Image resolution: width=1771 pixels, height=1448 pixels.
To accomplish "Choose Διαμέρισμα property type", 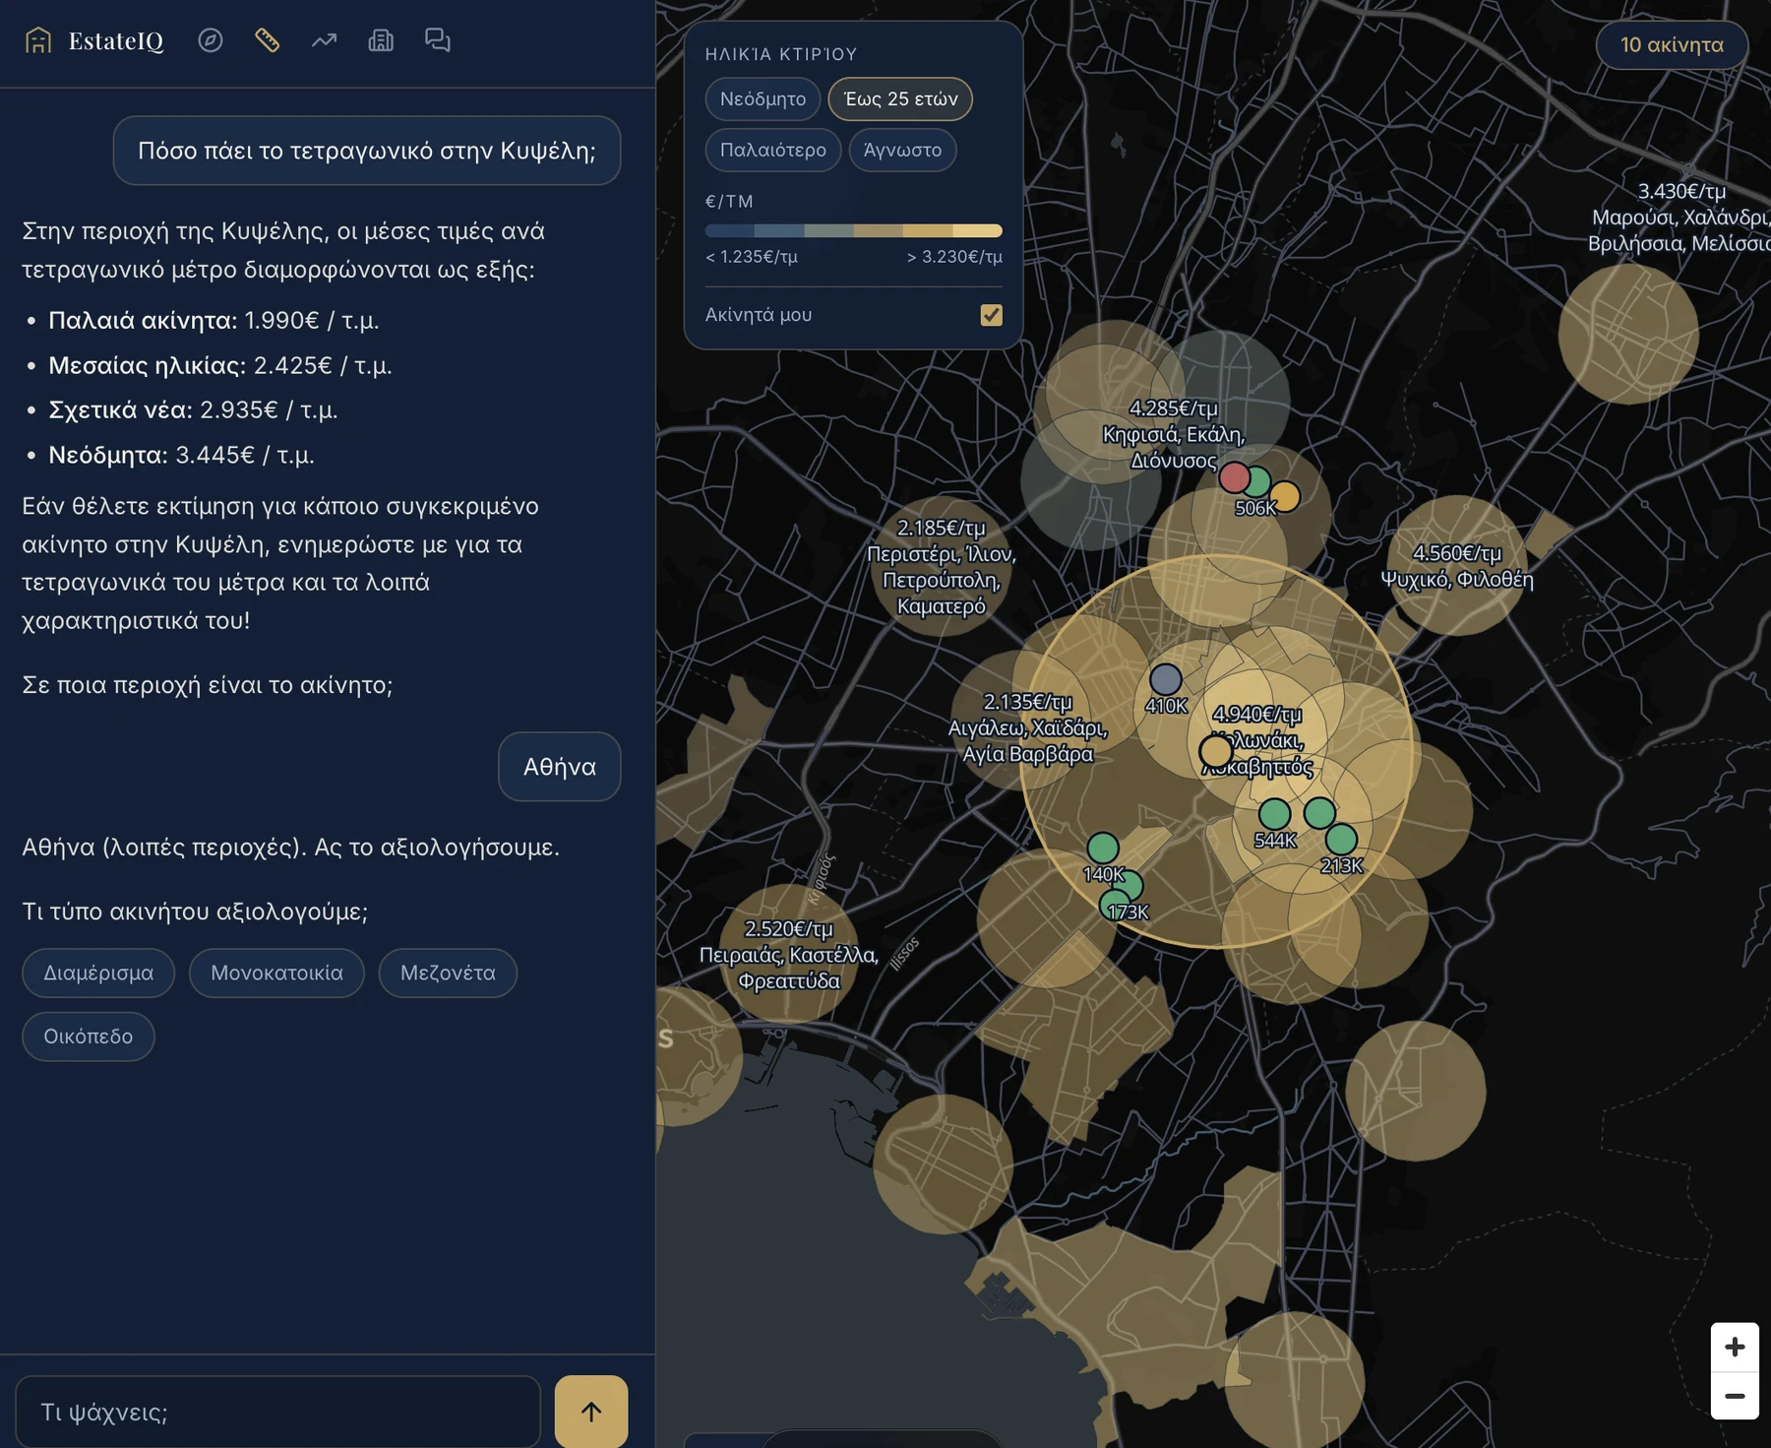I will click(x=98, y=973).
